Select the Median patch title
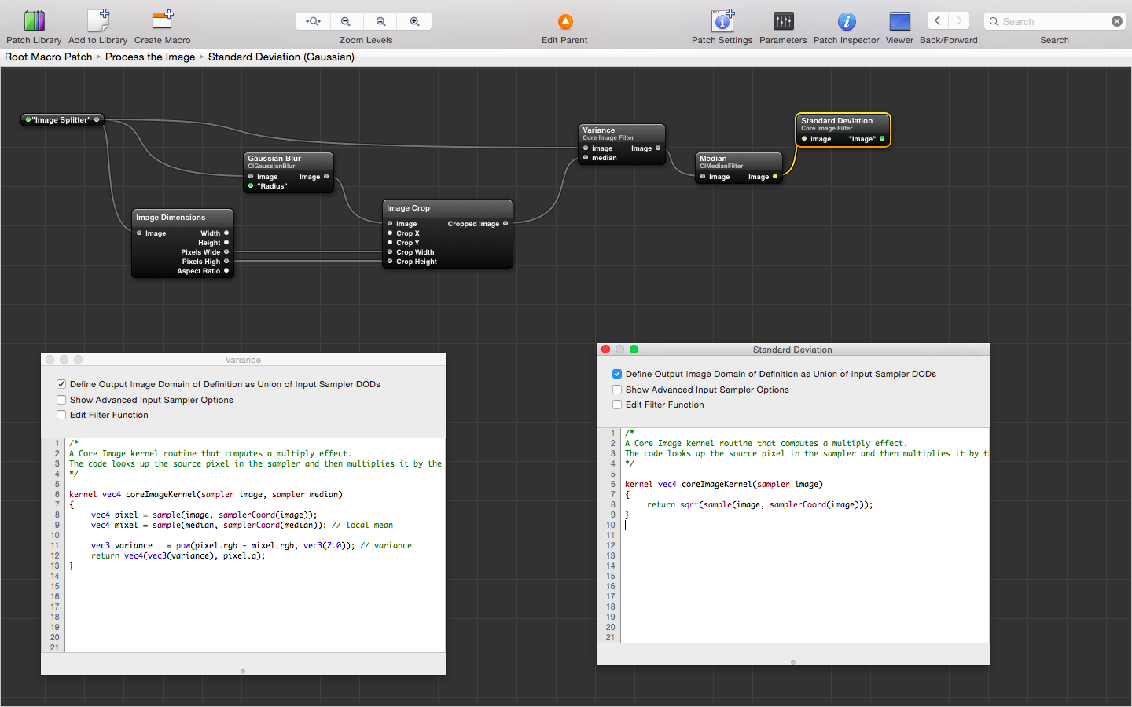Viewport: 1132px width, 707px height. [x=713, y=159]
